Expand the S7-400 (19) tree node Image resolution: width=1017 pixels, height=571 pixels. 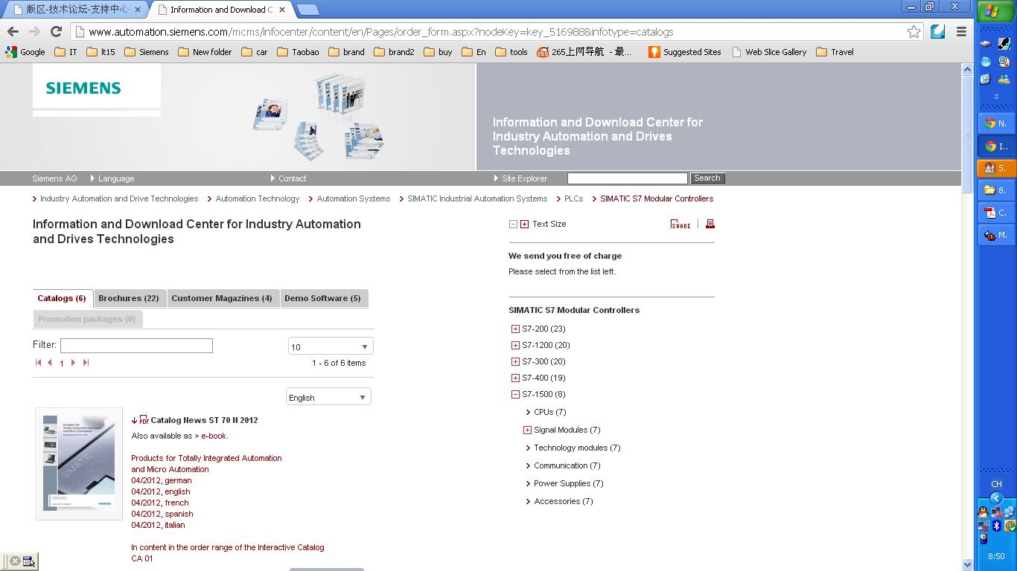click(x=515, y=378)
